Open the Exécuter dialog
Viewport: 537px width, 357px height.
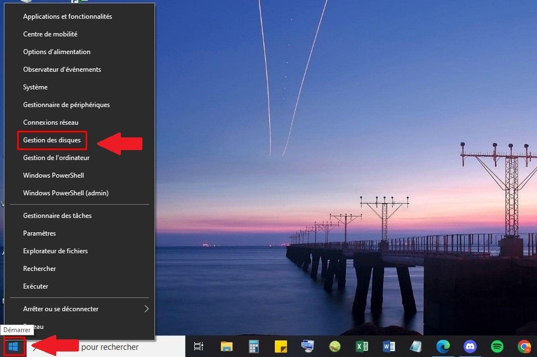pos(35,286)
